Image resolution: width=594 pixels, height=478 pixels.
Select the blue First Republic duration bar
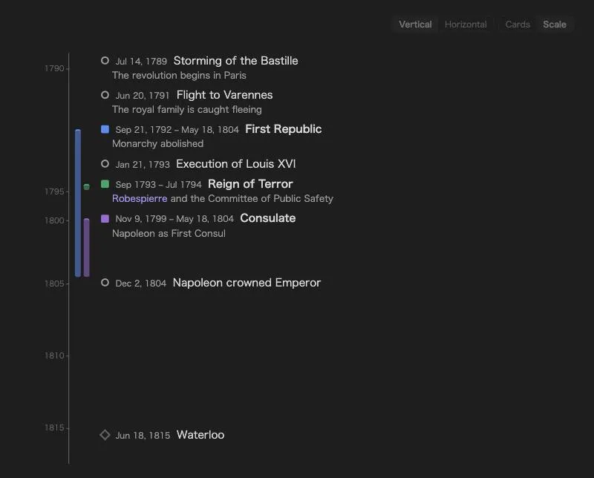pyautogui.click(x=78, y=203)
